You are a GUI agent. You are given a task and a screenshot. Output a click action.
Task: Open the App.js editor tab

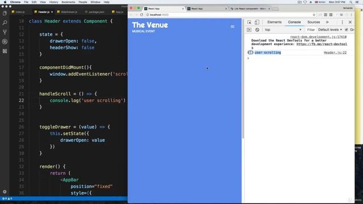(117, 12)
